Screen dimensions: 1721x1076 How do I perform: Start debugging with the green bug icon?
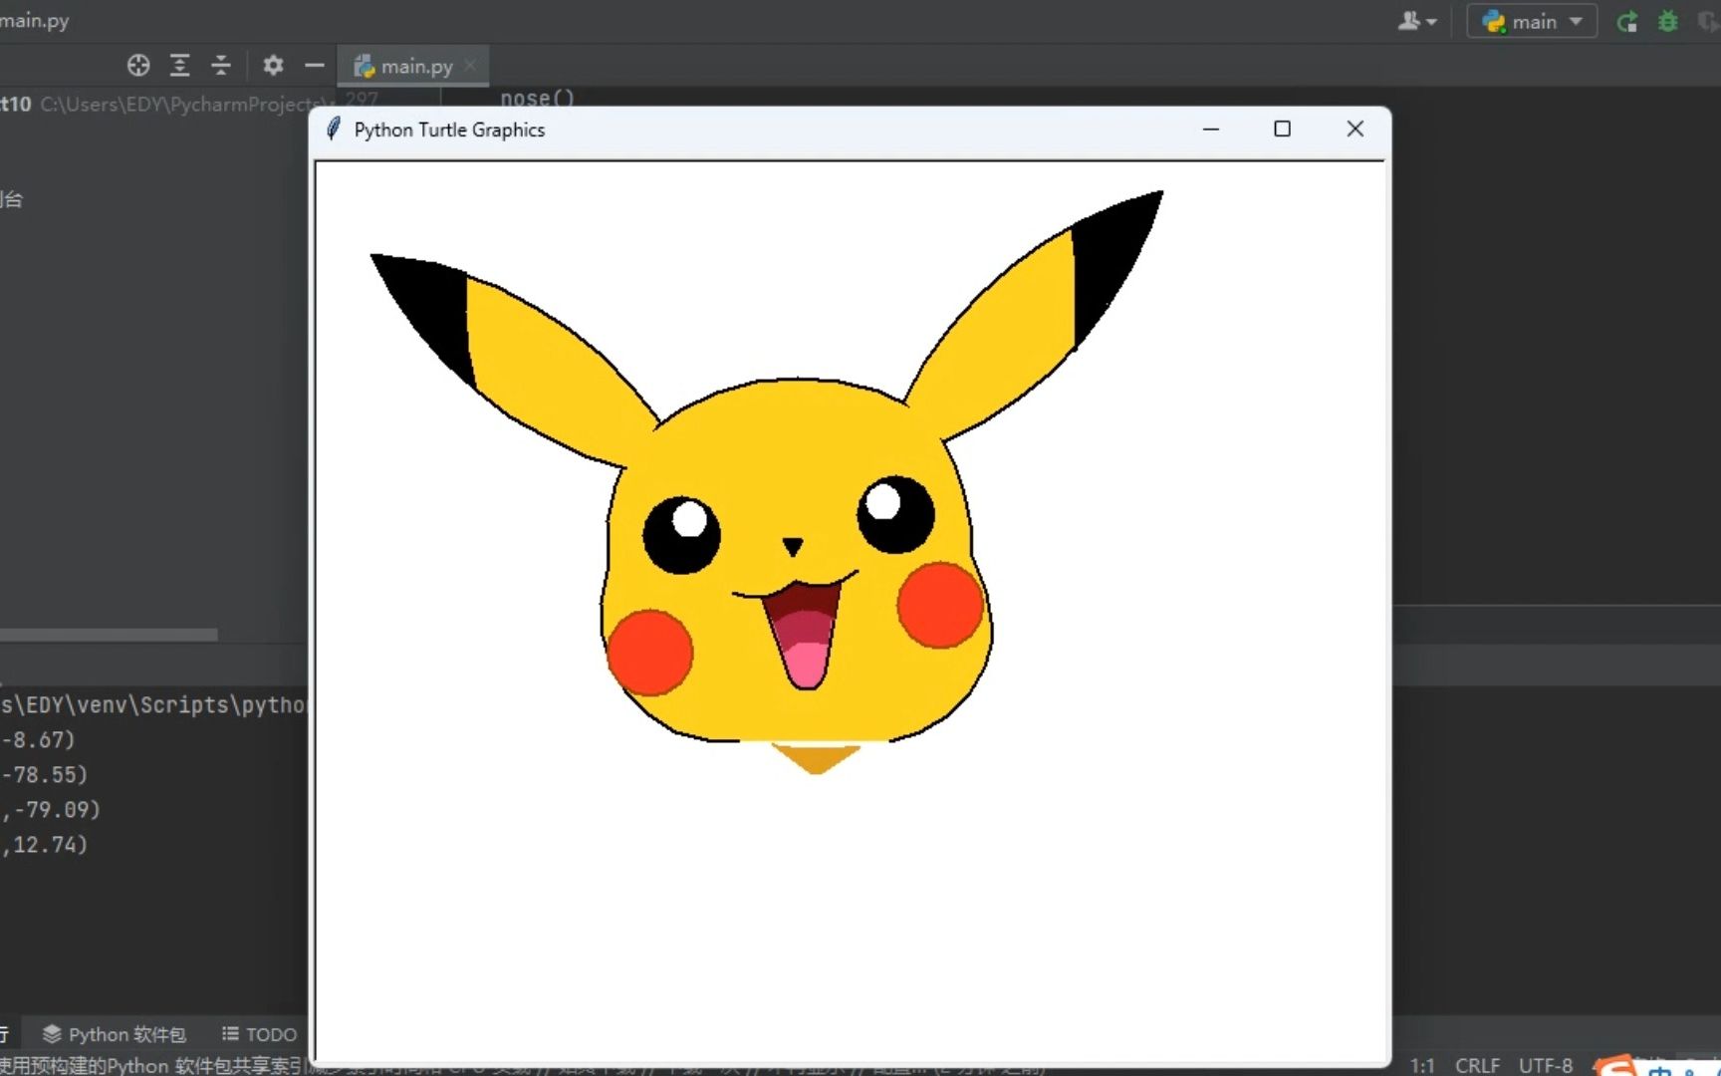(x=1668, y=22)
